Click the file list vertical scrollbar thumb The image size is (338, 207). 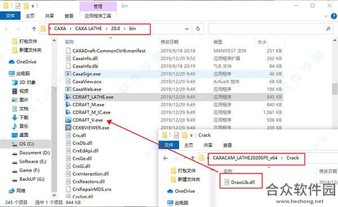click(x=335, y=89)
